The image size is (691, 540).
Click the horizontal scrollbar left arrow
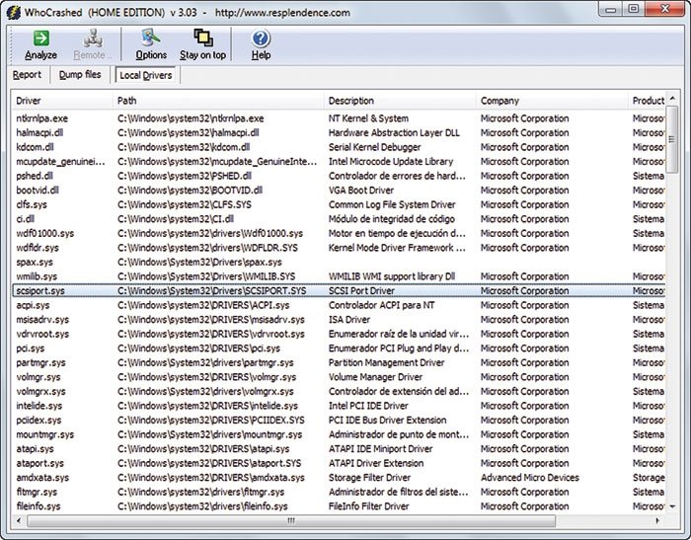point(19,520)
